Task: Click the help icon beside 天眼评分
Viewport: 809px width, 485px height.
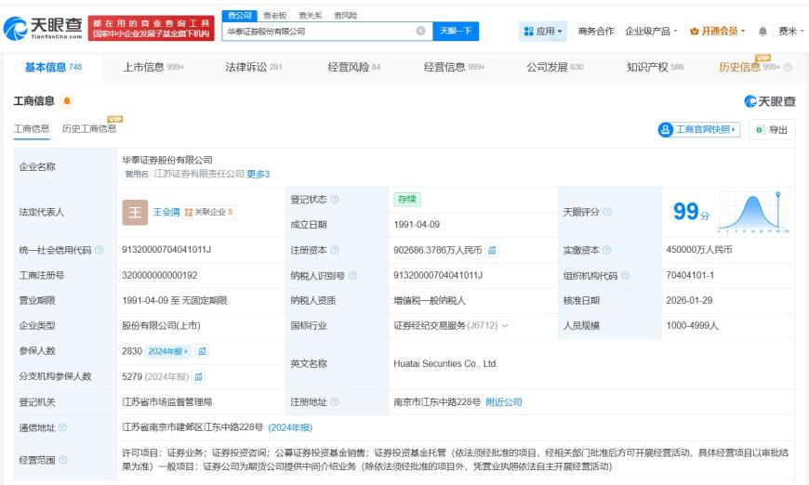Action: pos(607,212)
